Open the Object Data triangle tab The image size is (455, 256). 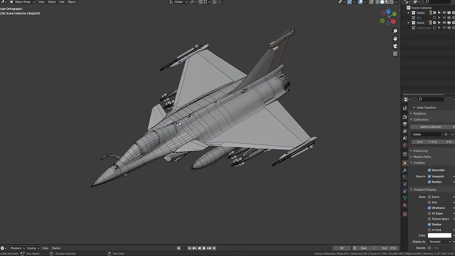405,198
